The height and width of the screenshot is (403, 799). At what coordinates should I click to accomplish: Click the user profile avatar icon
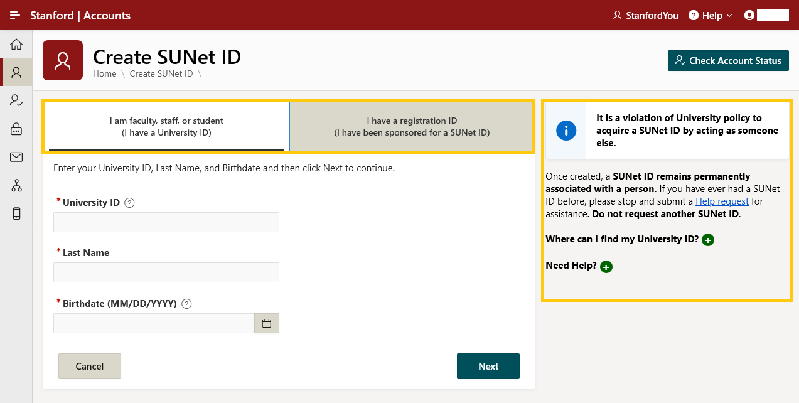tap(749, 15)
